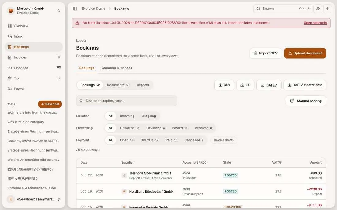Open Telenord Mobilfunk GmbH booking row
Viewport: 337px width, 210px height.
pos(201,175)
